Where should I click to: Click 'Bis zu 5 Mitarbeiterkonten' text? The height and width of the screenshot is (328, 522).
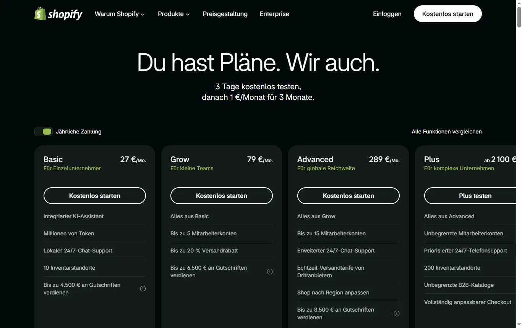(x=204, y=233)
